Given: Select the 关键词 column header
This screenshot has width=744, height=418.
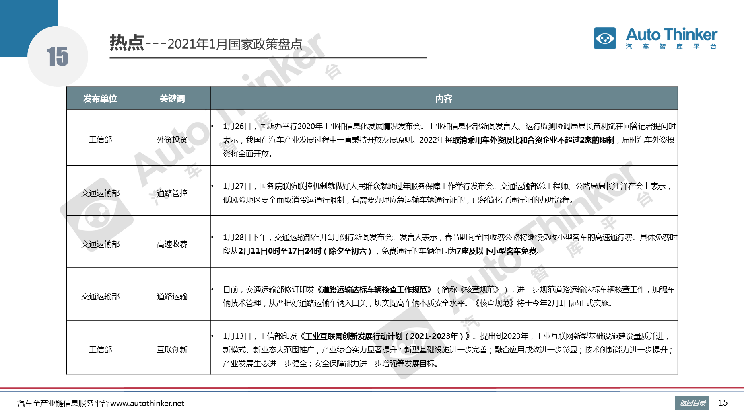Looking at the screenshot, I should point(172,98).
